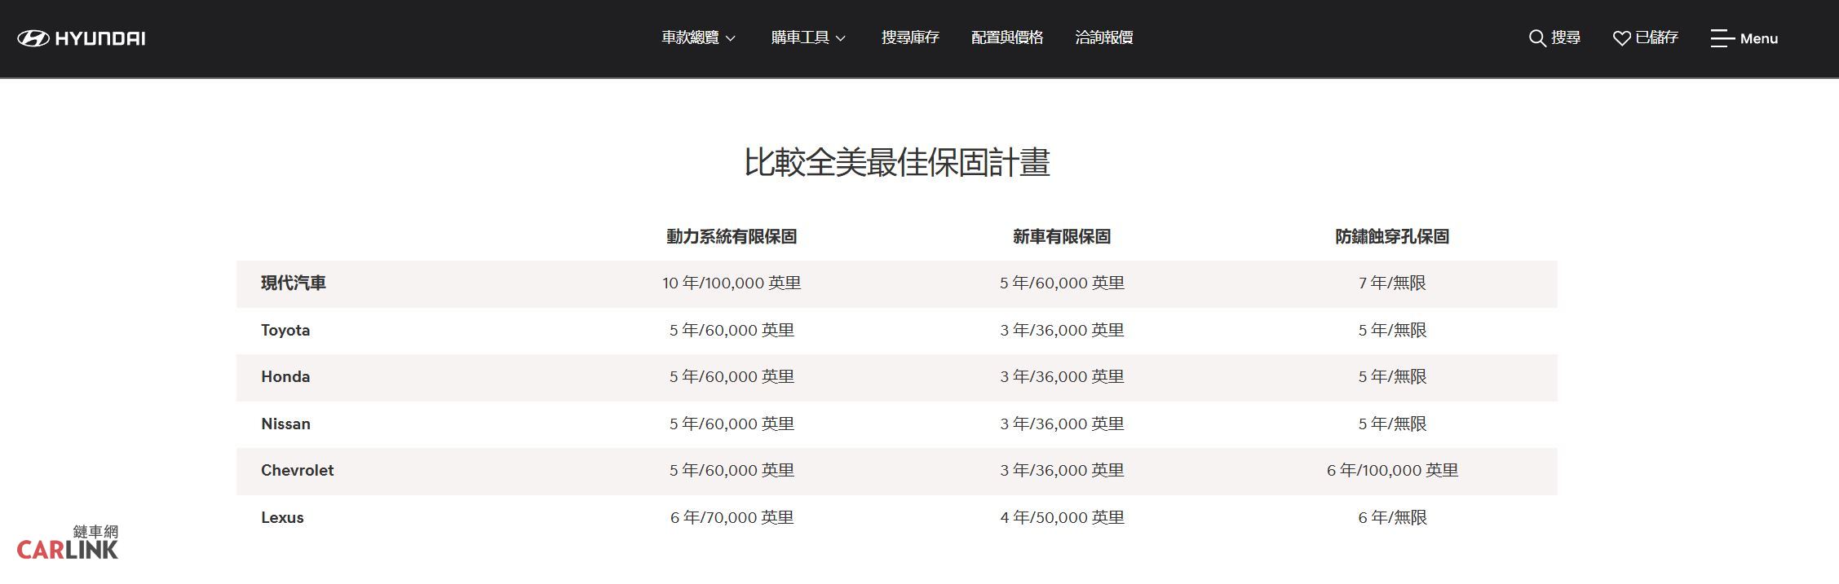Click the CARLINK 鏈車網 watermark logo

tap(69, 543)
